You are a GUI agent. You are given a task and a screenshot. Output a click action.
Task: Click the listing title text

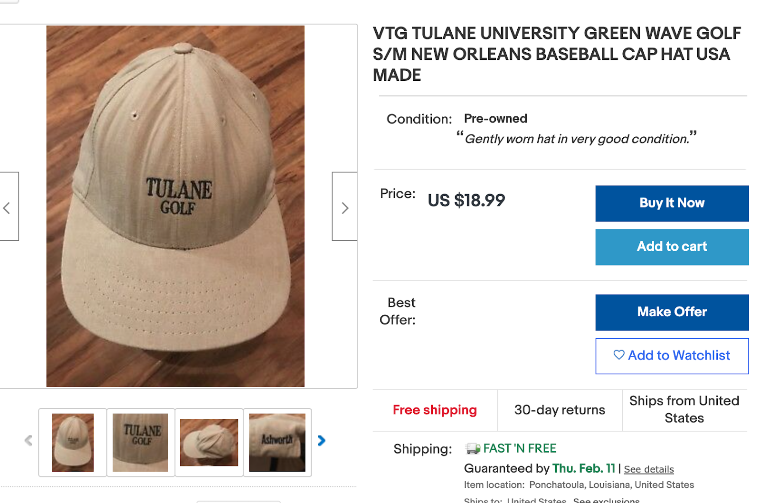(557, 54)
